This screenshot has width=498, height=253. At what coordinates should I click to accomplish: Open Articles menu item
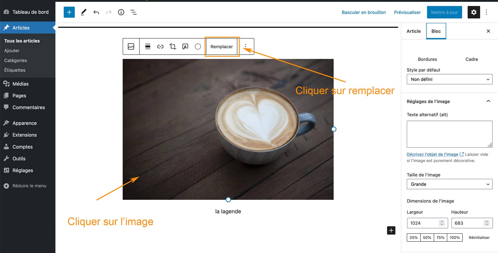[27, 28]
